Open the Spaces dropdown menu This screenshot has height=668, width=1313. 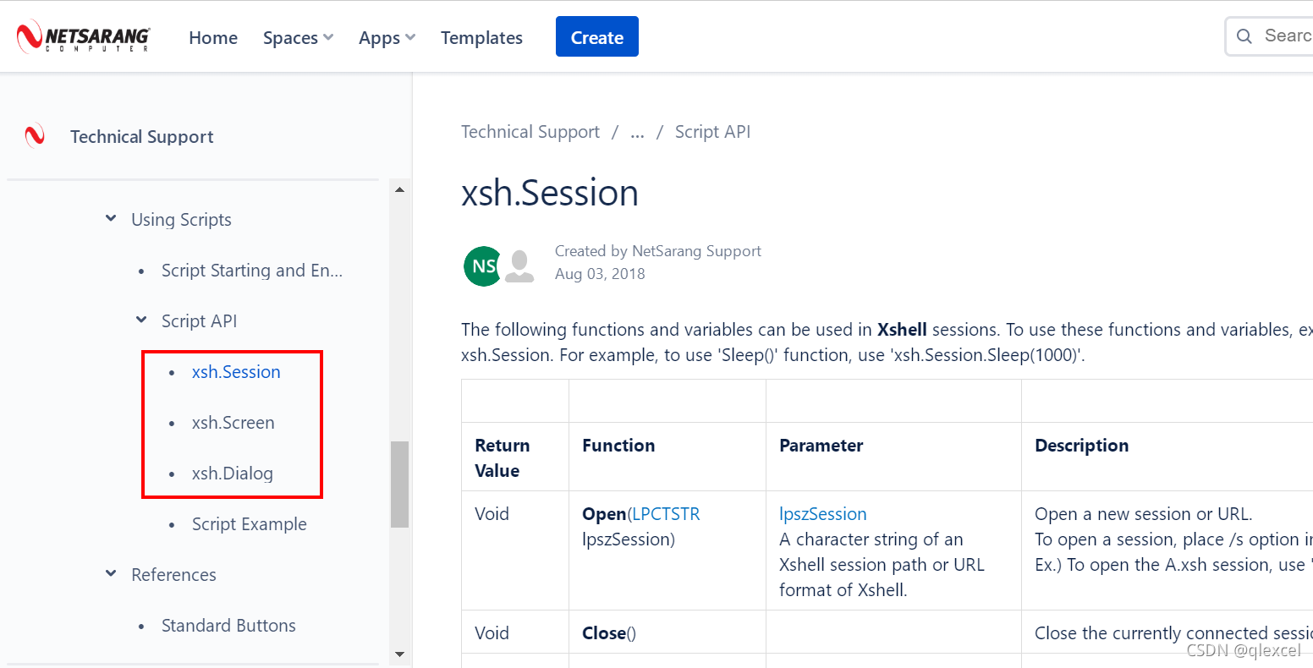[298, 38]
